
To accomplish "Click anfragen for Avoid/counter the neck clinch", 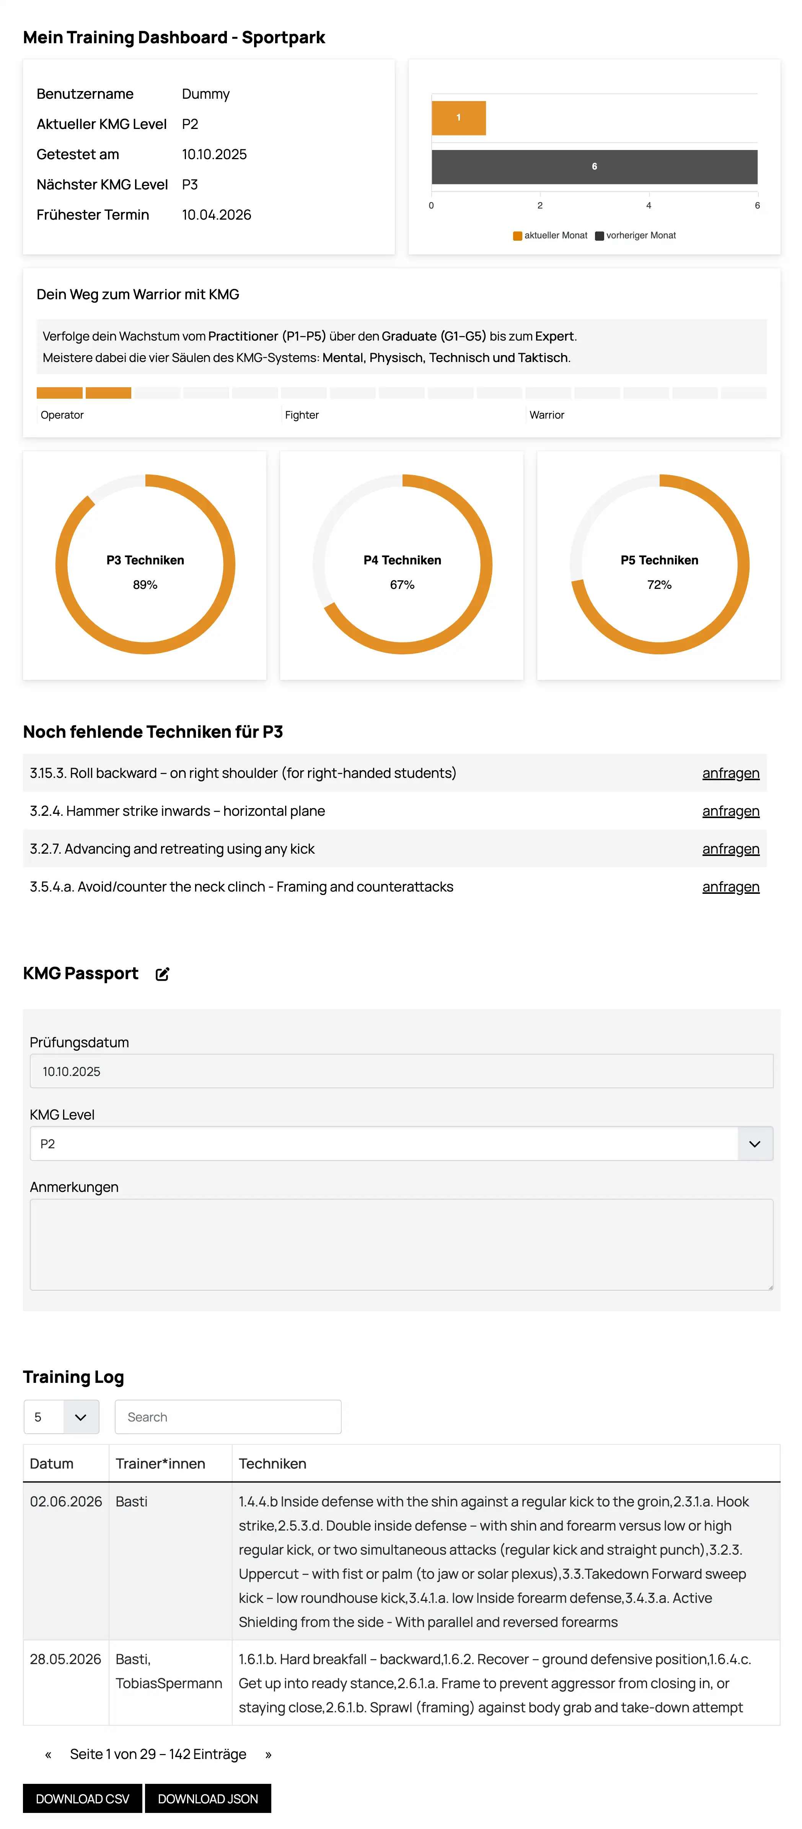I will pyautogui.click(x=730, y=886).
